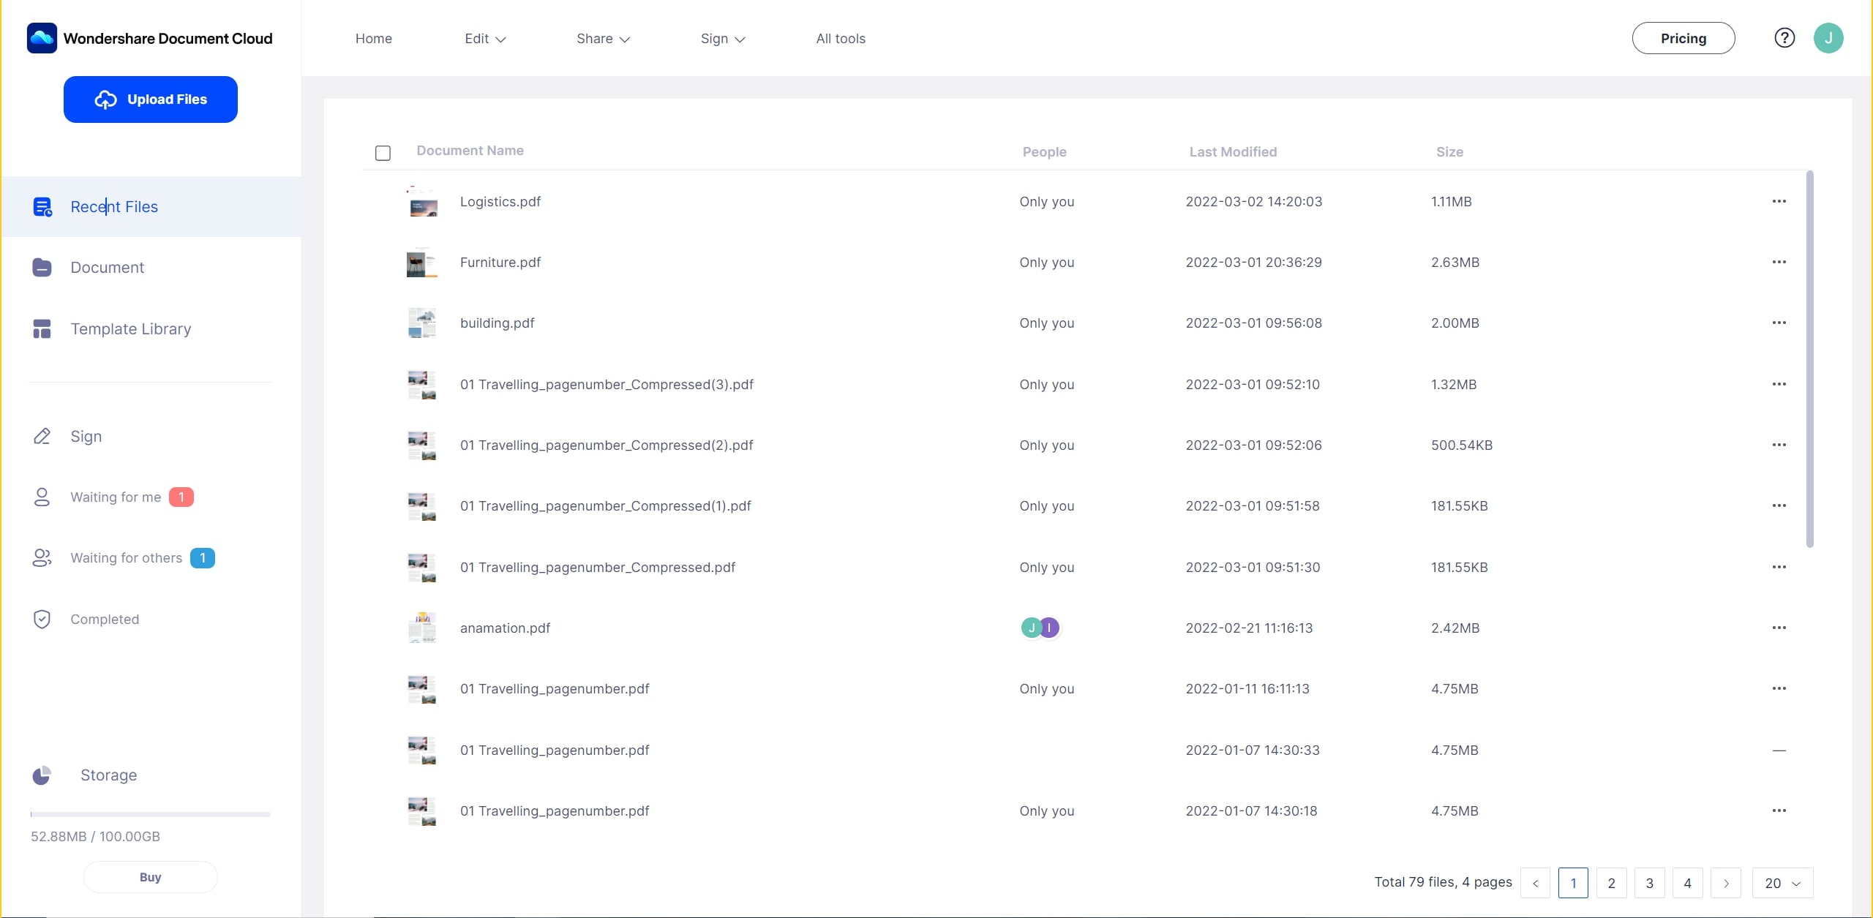1873x918 pixels.
Task: Select All tools menu item
Action: tap(841, 38)
